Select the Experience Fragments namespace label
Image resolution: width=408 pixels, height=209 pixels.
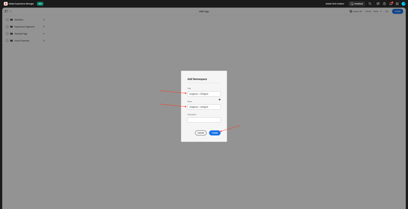tap(24, 27)
